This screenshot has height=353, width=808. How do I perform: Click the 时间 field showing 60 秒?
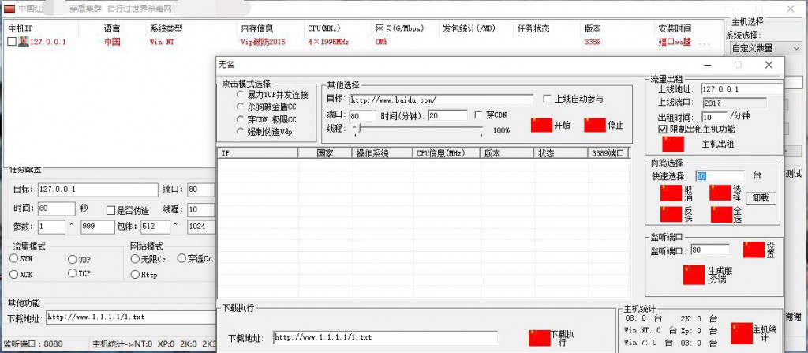point(57,209)
